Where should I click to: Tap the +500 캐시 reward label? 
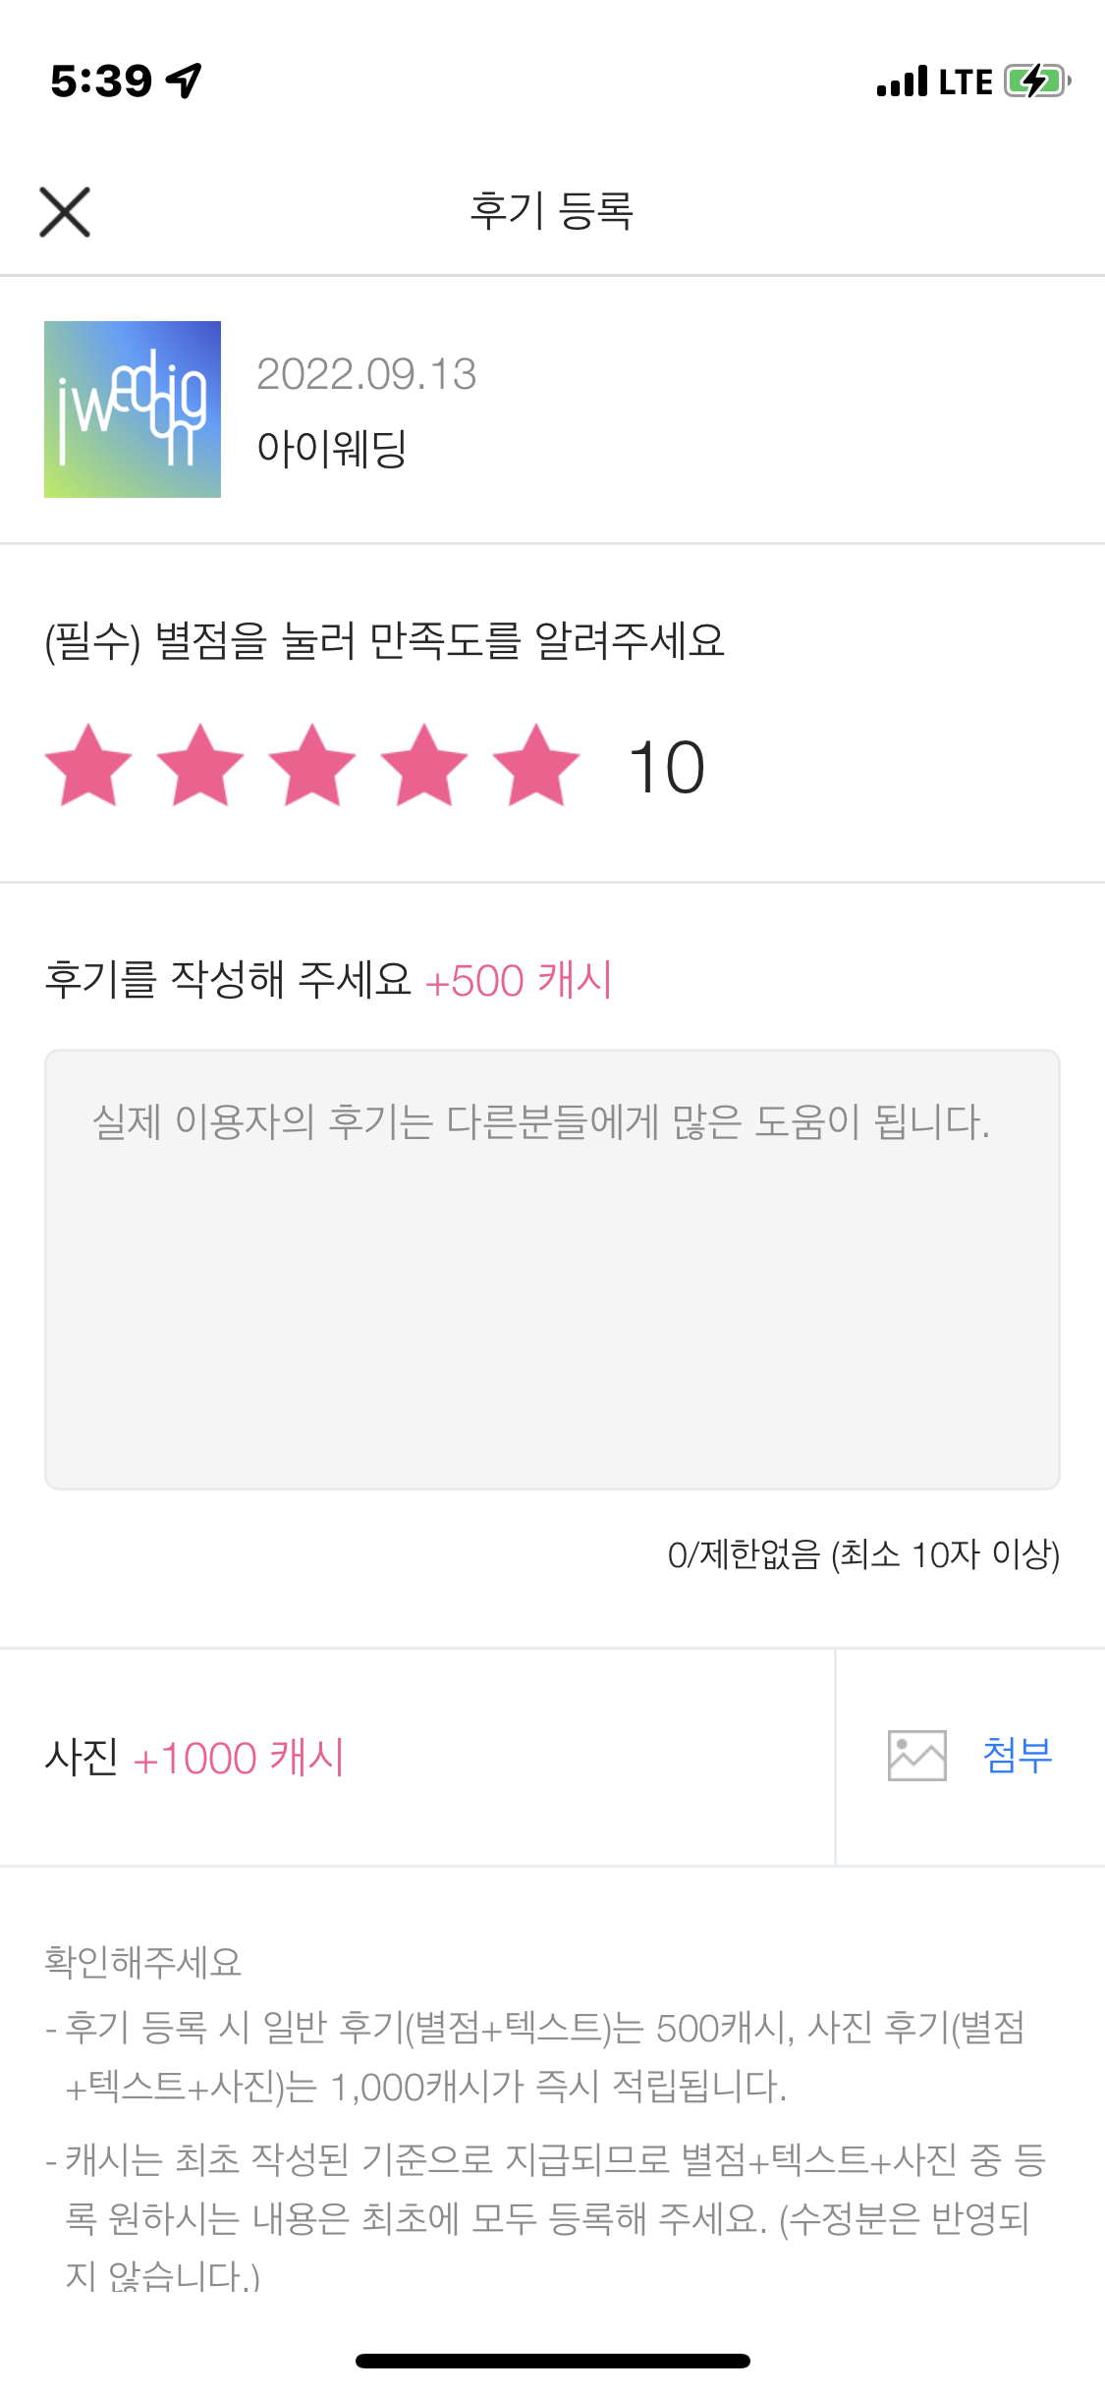519,981
